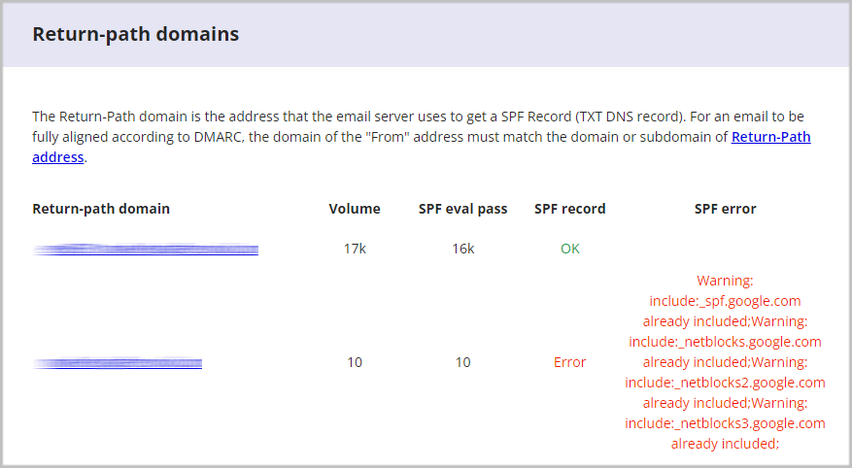Select the blurred domain in the OK row
This screenshot has width=852, height=468.
pos(146,250)
